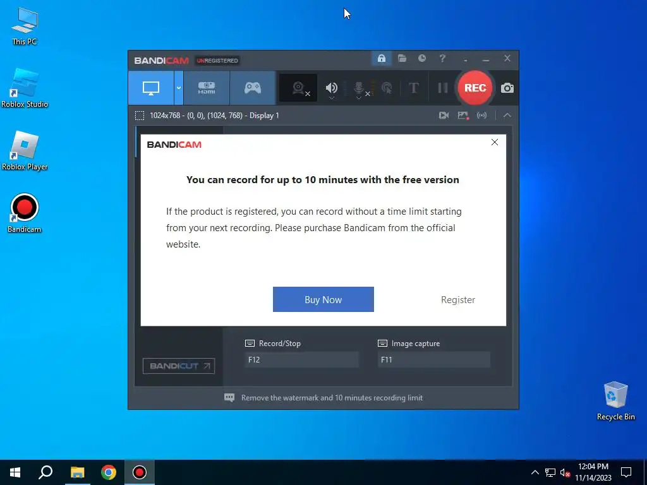Open speaker sound settings icon
This screenshot has width=647, height=485.
click(x=331, y=88)
